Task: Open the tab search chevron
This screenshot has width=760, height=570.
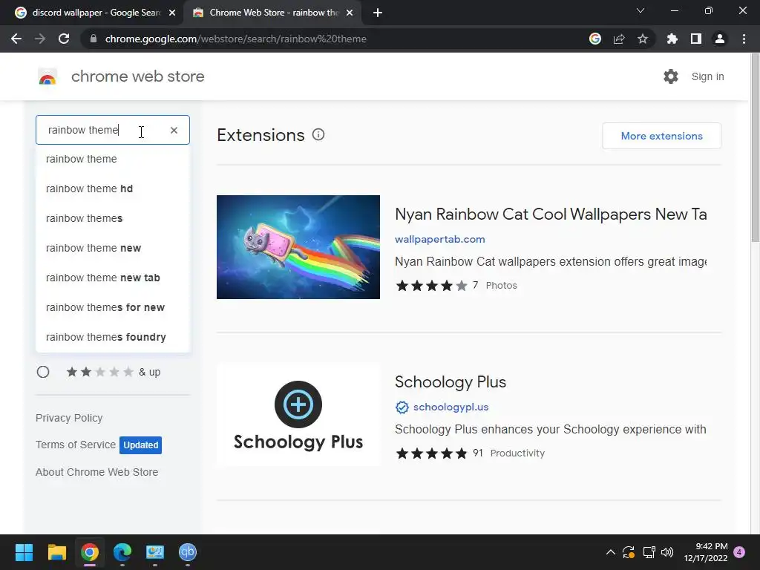Action: [x=641, y=10]
